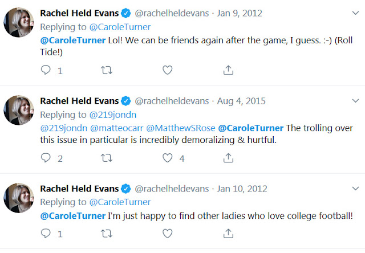Share the Roll Tide tweet

tap(228, 70)
